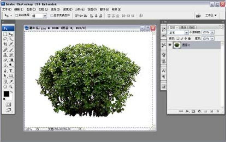Viewport: 226px width, 142px height.
Task: Select the Clone Stamp tool
Action: click(x=5, y=55)
